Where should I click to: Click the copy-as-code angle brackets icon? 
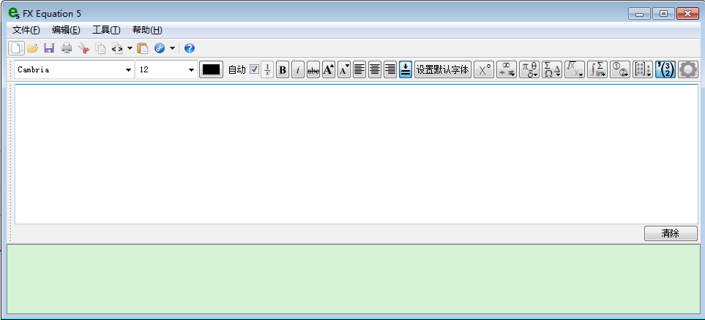point(117,48)
